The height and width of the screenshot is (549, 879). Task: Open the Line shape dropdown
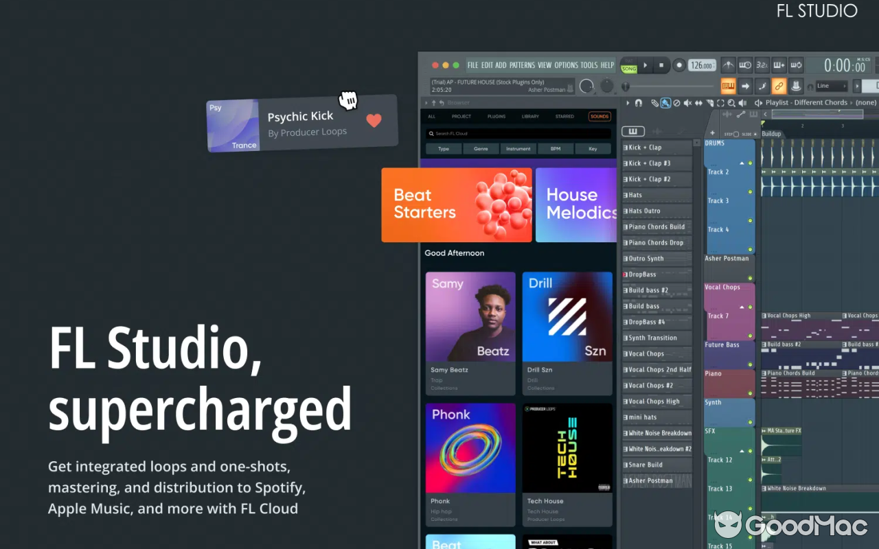[x=831, y=86]
